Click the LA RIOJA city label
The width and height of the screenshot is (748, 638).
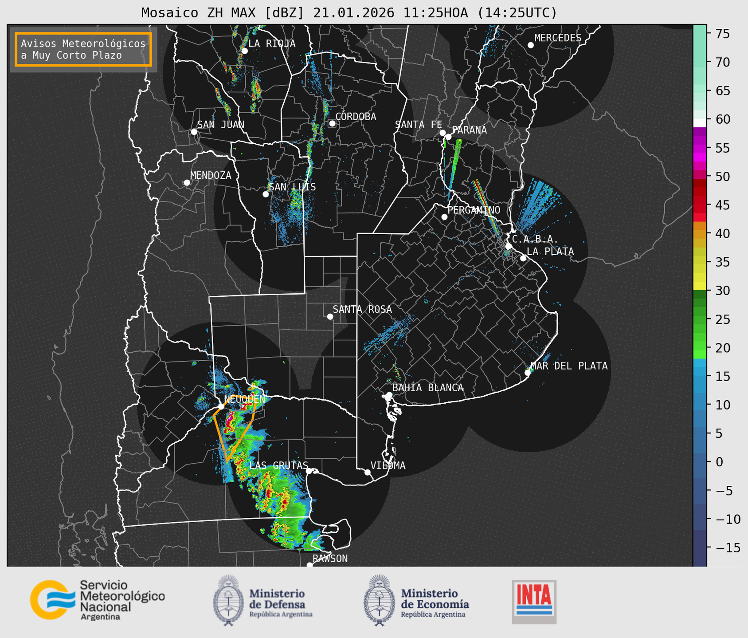coord(272,43)
